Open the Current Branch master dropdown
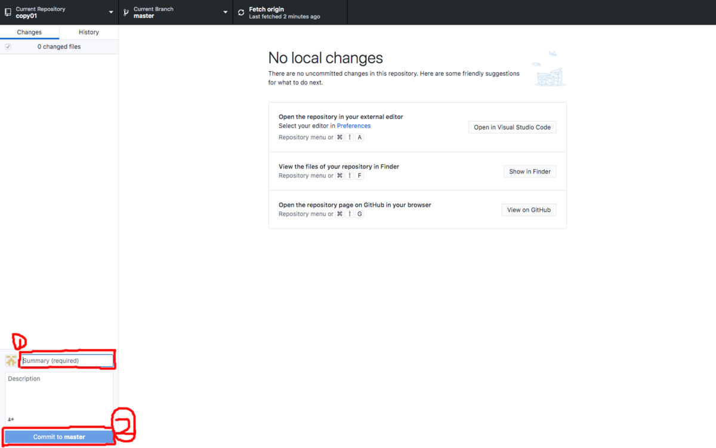The height and width of the screenshot is (448, 716). coord(175,12)
